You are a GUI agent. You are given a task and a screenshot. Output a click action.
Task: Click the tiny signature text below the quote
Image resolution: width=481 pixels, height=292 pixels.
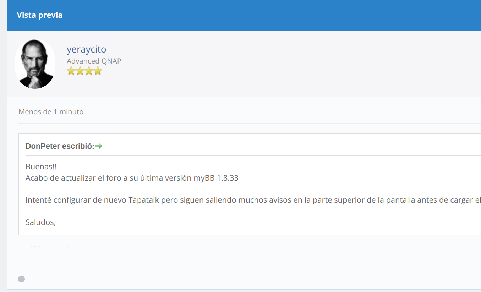(60, 246)
